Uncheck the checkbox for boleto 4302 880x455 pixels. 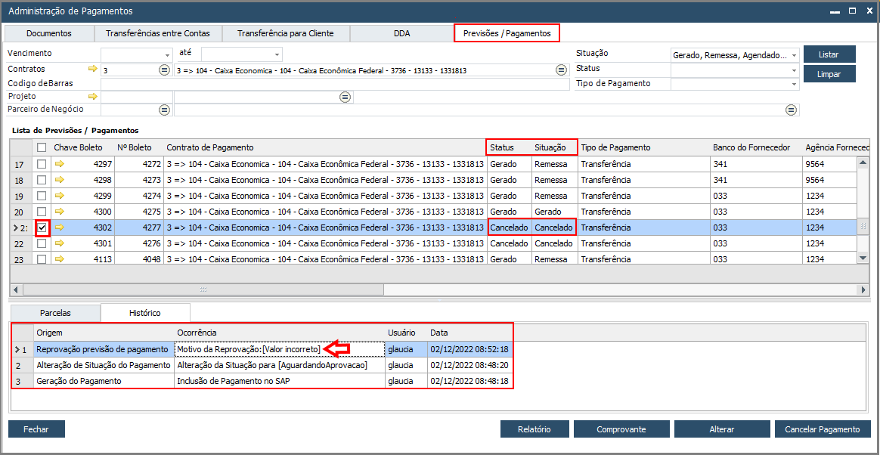click(x=42, y=228)
